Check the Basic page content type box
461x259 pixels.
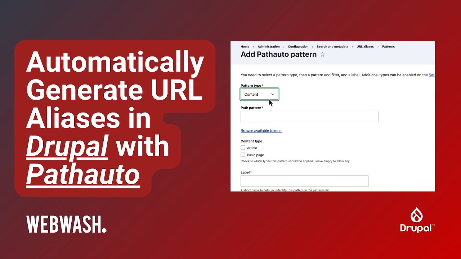pyautogui.click(x=243, y=155)
